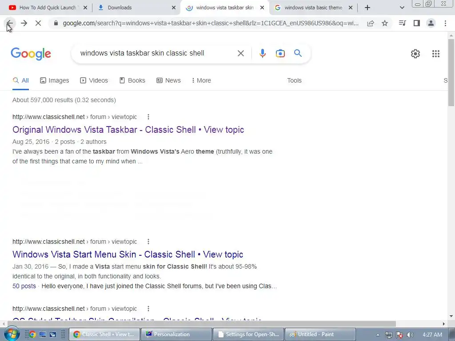Image resolution: width=455 pixels, height=341 pixels.
Task: Open the search Tools options
Action: tap(294, 80)
